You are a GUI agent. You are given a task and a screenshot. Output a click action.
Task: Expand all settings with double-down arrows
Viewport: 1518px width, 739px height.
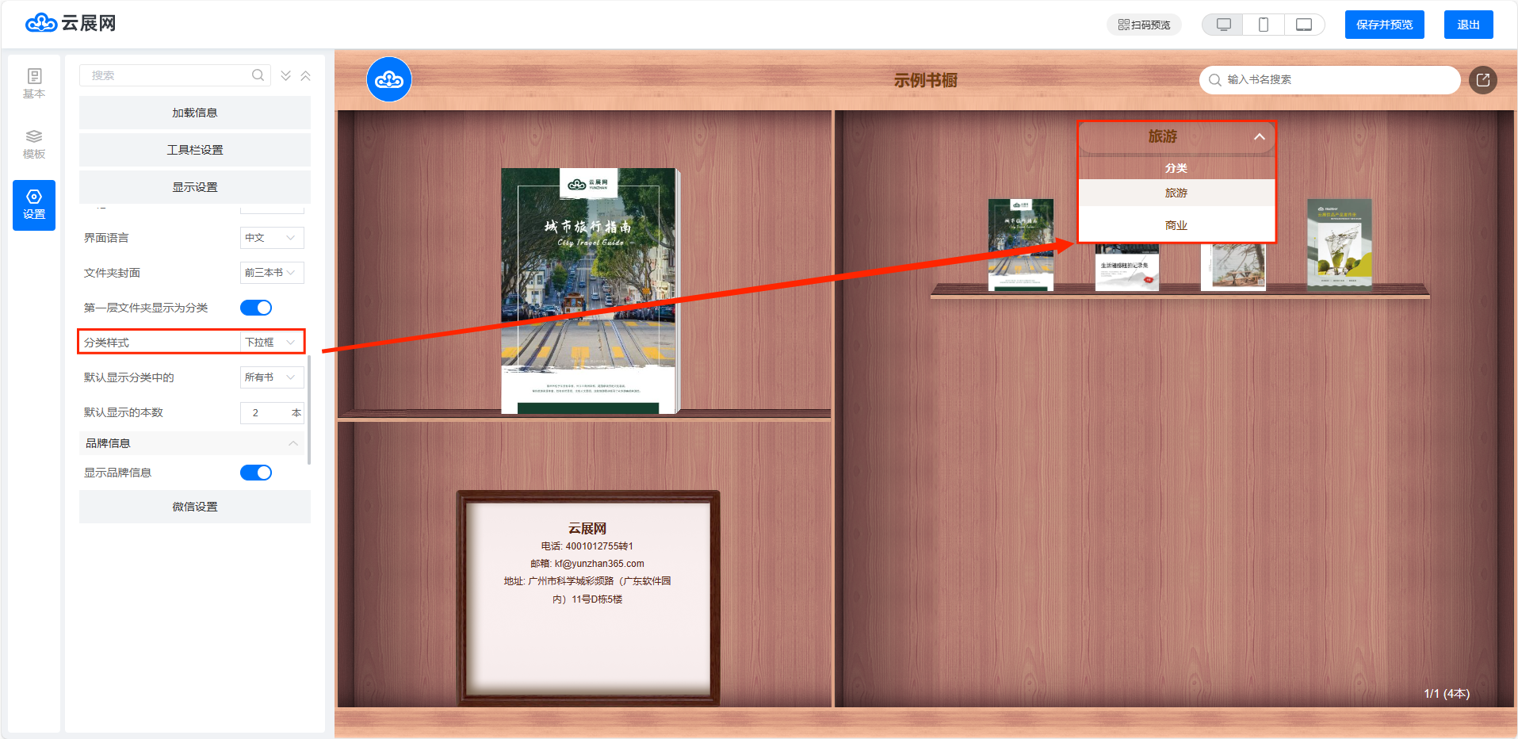[x=286, y=76]
